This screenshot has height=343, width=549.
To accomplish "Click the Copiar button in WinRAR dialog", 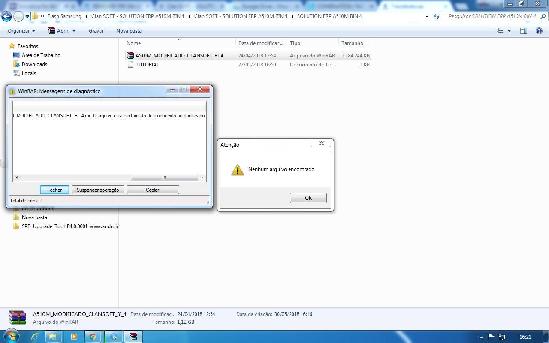I will (x=153, y=190).
